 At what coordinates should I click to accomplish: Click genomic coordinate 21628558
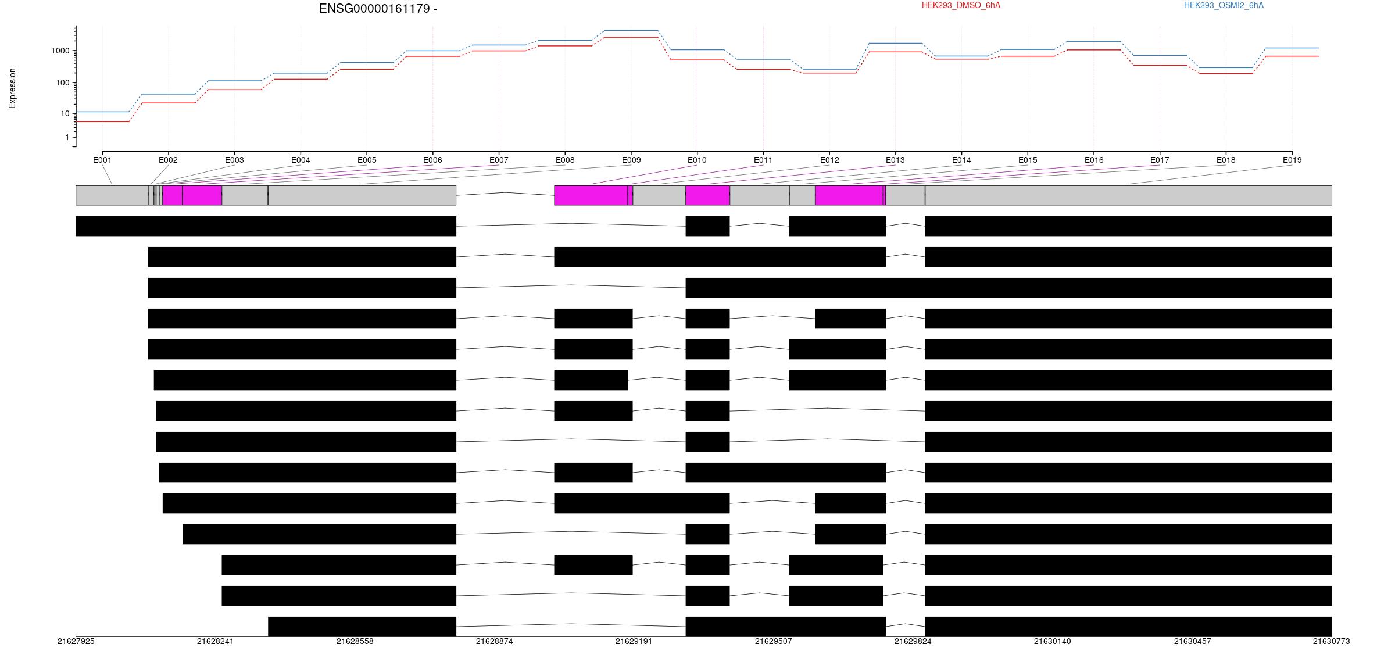(355, 642)
